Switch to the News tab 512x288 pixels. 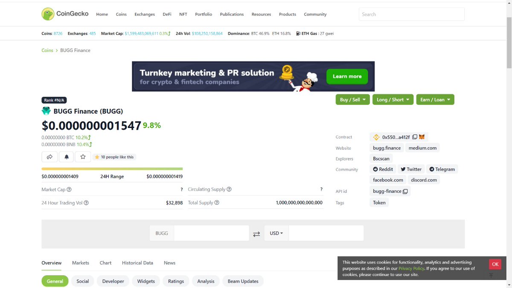point(169,263)
